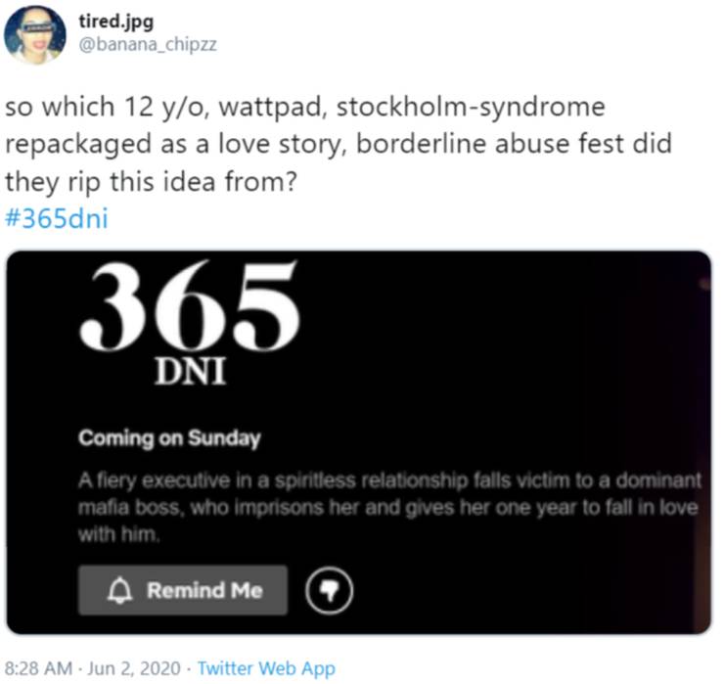Click the Jun 2, 2020 date
The height and width of the screenshot is (684, 724).
[x=134, y=667]
